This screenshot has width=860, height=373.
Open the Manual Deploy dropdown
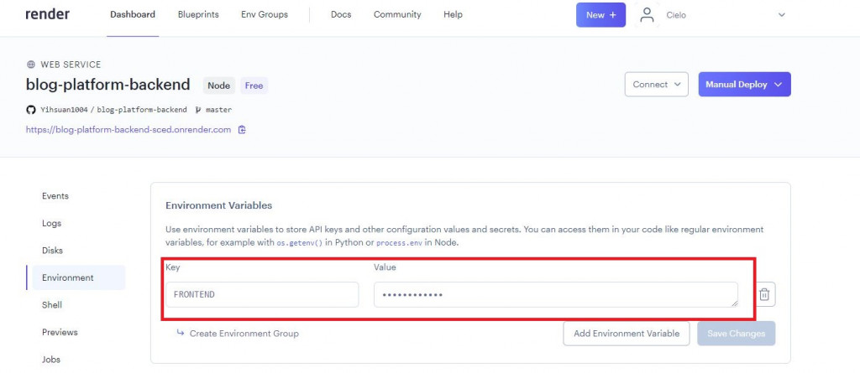coord(744,85)
